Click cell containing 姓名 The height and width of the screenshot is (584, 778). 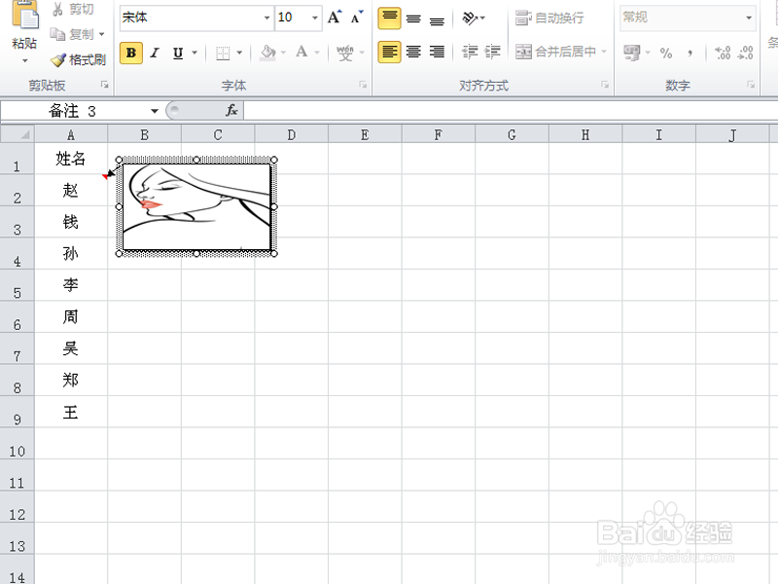(71, 159)
